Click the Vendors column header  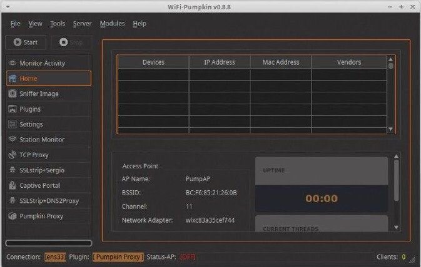(x=348, y=62)
